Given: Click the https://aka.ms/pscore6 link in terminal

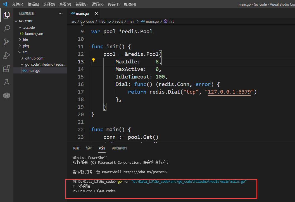Looking at the screenshot, I should [x=145, y=172].
